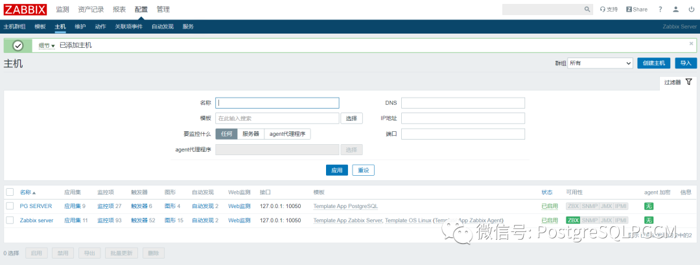
Task: Select the 服务器 monitoring option
Action: click(x=251, y=134)
